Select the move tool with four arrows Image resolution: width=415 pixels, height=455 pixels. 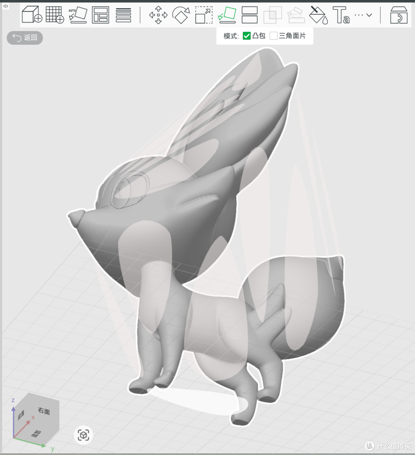(x=158, y=15)
